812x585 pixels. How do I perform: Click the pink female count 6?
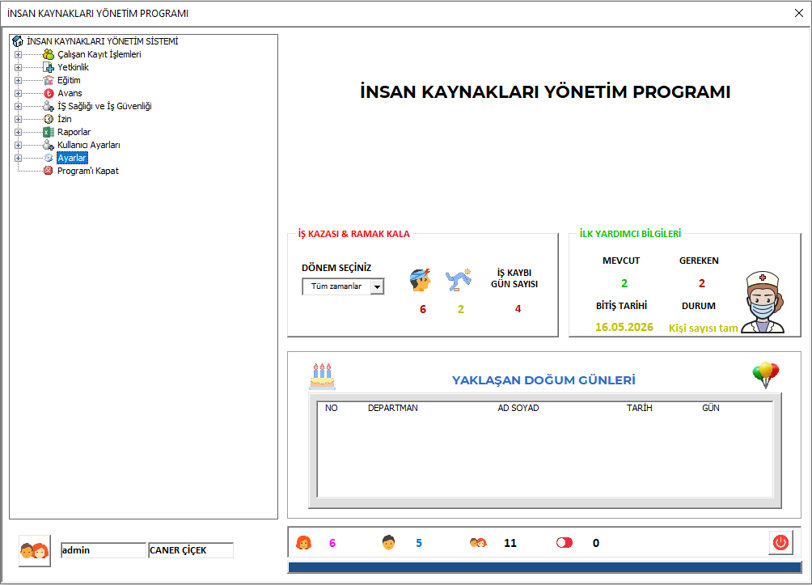coord(332,542)
